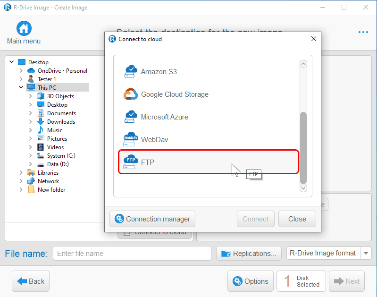Select the Videos tree item
This screenshot has width=377, height=297.
point(55,147)
